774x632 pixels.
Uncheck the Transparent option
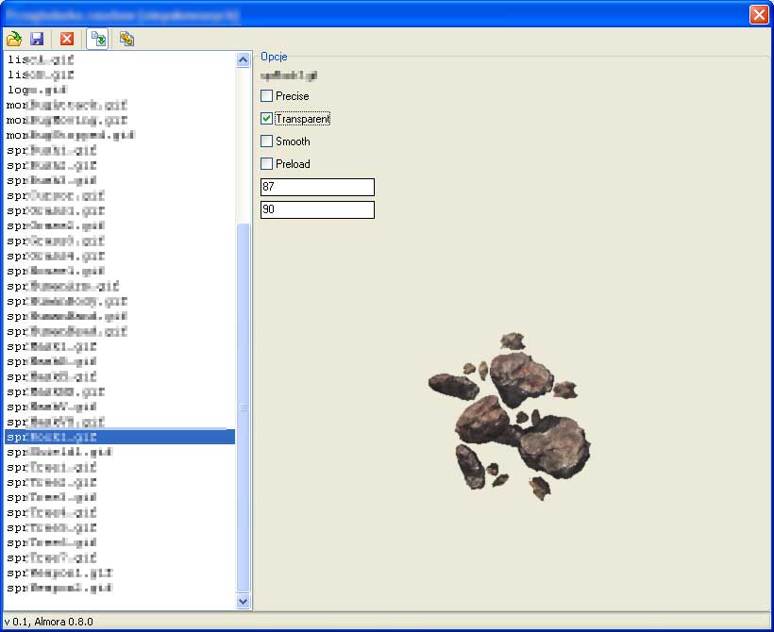(267, 119)
